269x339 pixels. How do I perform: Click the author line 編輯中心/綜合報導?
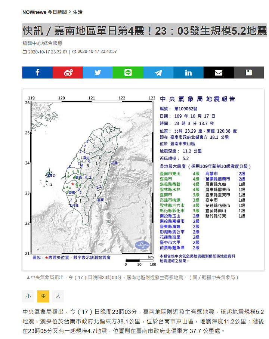point(42,43)
